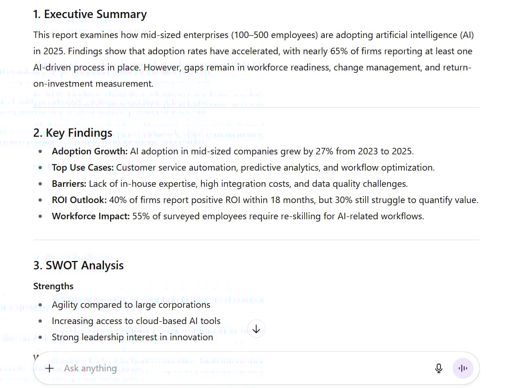Image resolution: width=525 pixels, height=388 pixels.
Task: Focus the Ask anything input field
Action: tap(232, 369)
